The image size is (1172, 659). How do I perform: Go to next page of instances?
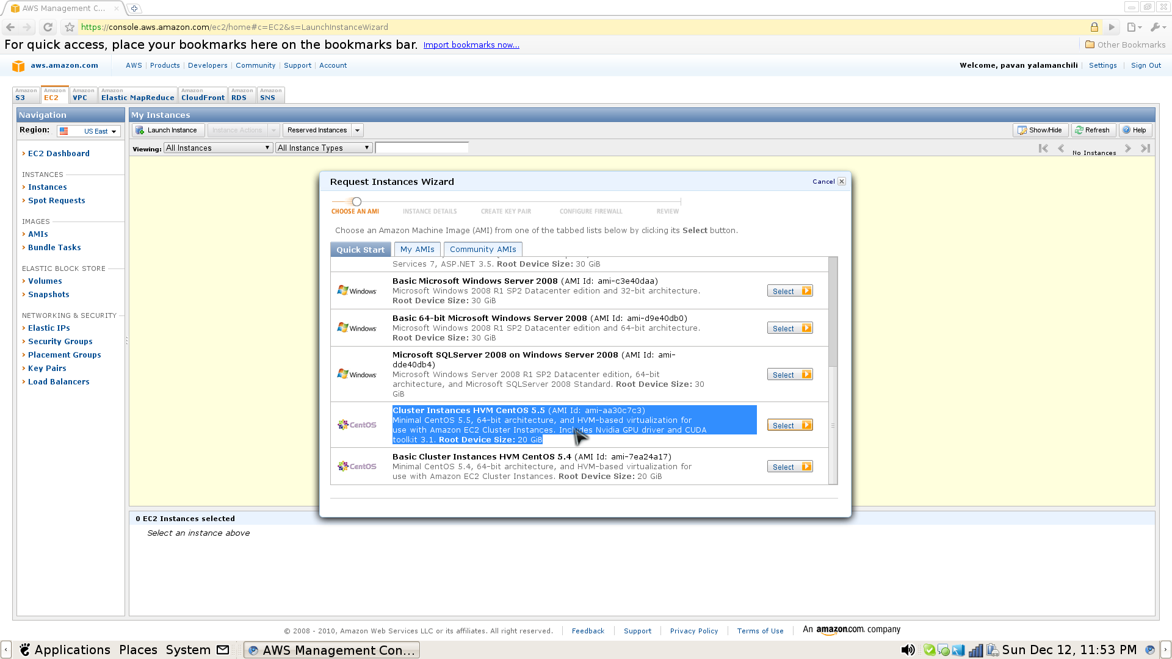(x=1128, y=148)
